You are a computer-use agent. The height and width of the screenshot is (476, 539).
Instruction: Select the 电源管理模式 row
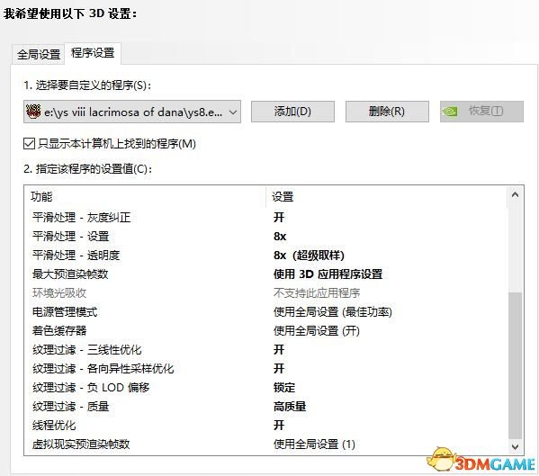tap(266, 312)
